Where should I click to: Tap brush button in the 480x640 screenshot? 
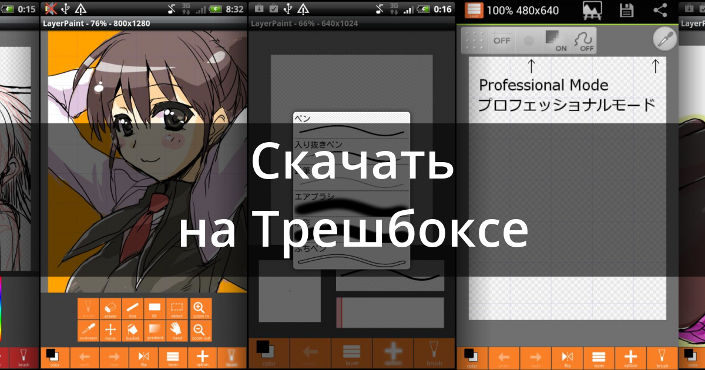[x=662, y=358]
